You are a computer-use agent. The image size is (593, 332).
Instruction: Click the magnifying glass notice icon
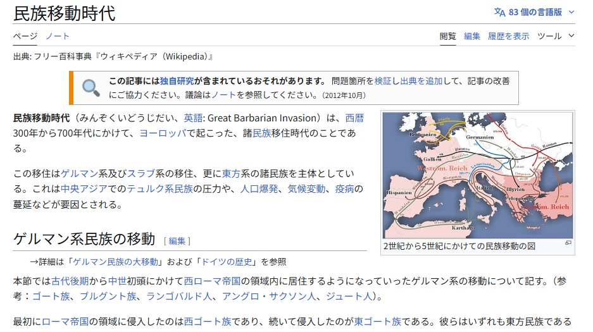point(91,88)
